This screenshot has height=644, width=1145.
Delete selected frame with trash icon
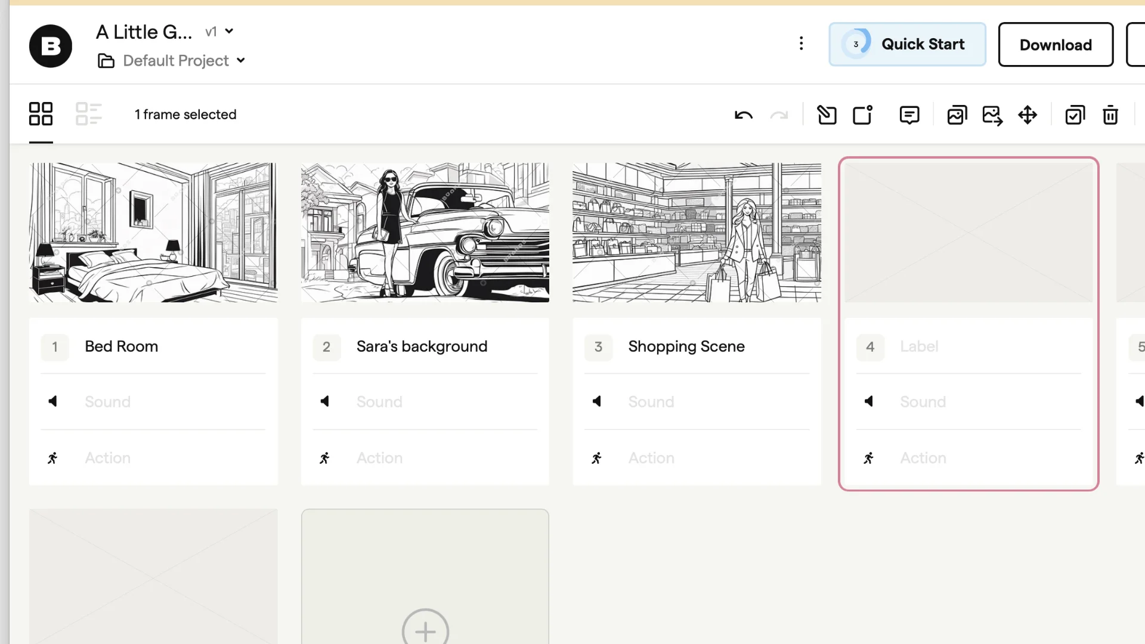point(1110,115)
